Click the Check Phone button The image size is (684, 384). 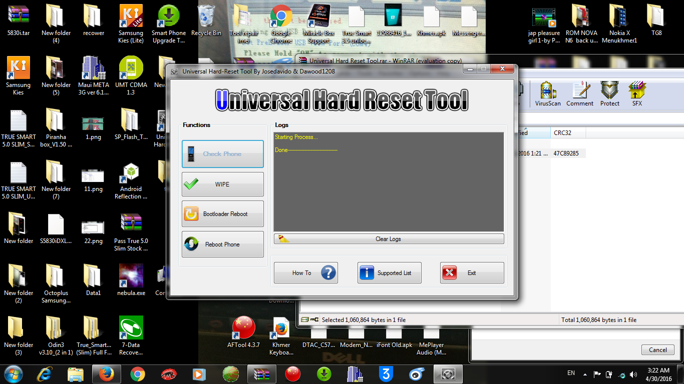click(x=222, y=154)
